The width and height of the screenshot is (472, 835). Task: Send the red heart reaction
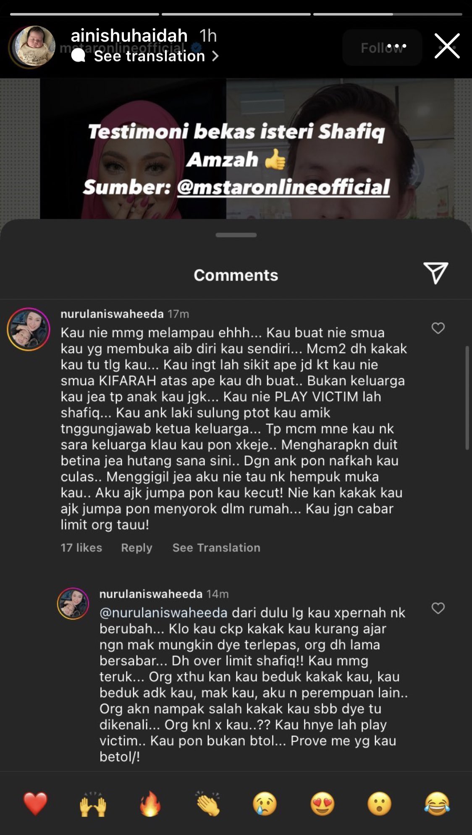(35, 804)
